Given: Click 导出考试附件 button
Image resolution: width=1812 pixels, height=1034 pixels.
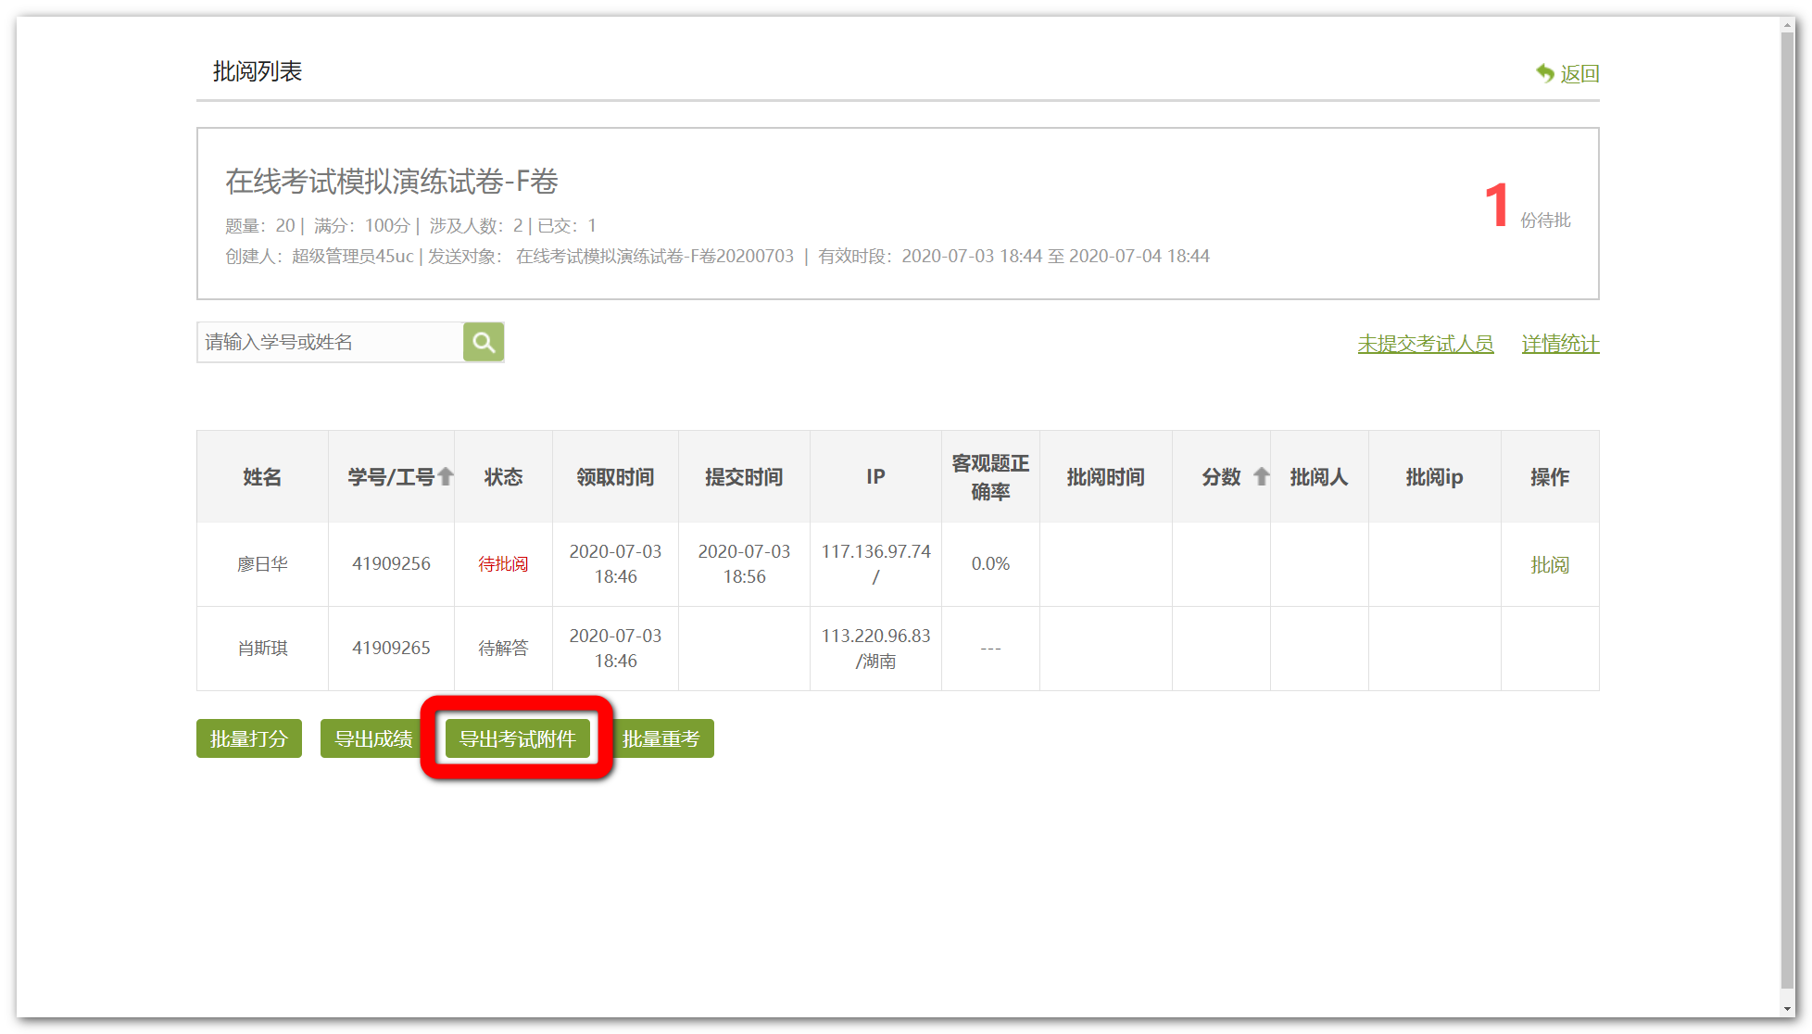Looking at the screenshot, I should click(517, 738).
